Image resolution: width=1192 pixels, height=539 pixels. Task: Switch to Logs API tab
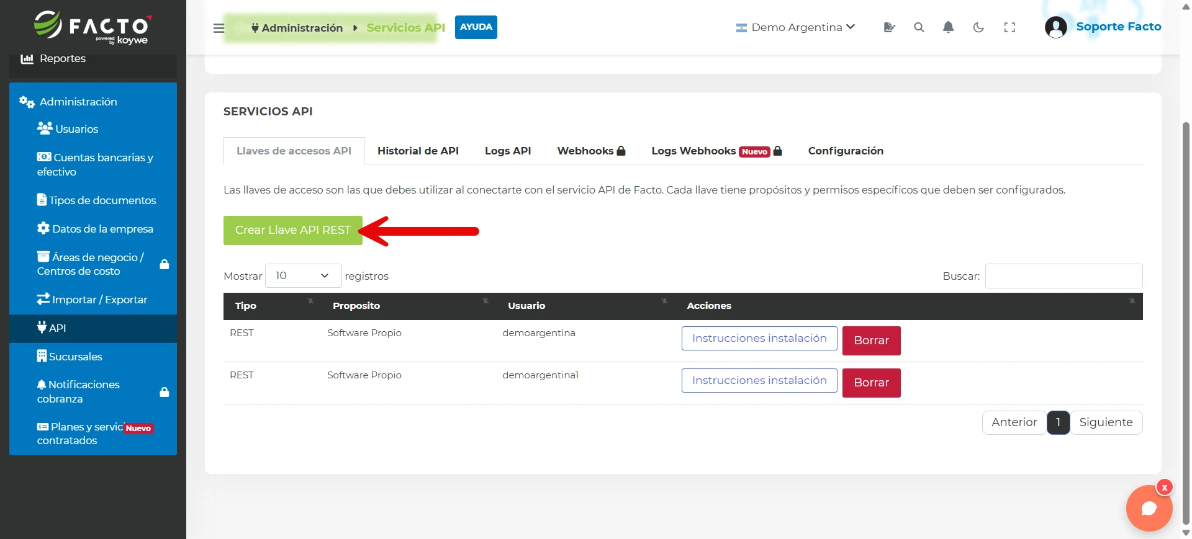[508, 151]
